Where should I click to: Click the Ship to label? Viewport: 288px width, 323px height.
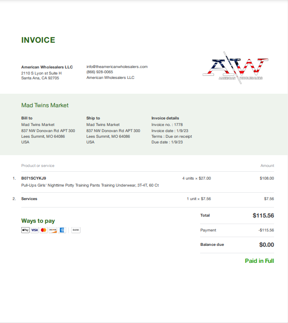(x=93, y=118)
